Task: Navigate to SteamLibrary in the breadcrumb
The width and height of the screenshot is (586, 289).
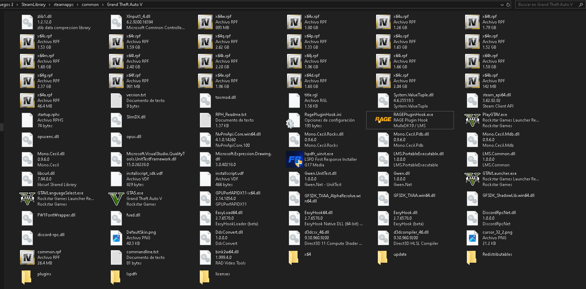Action: [33, 5]
